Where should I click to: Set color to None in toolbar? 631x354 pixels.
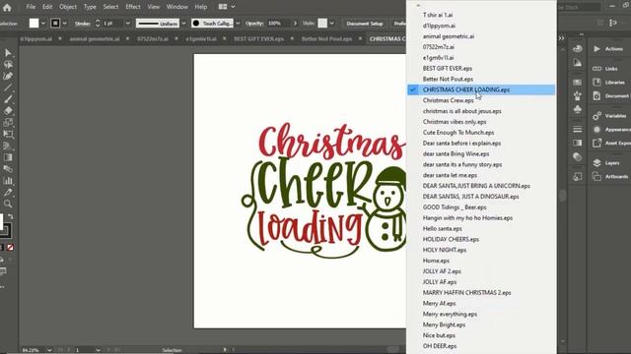11,247
